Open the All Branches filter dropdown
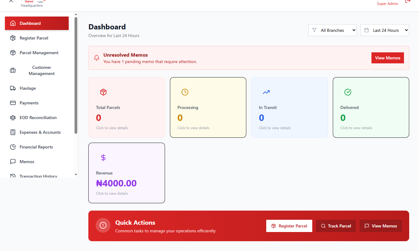The width and height of the screenshot is (419, 251). point(333,30)
